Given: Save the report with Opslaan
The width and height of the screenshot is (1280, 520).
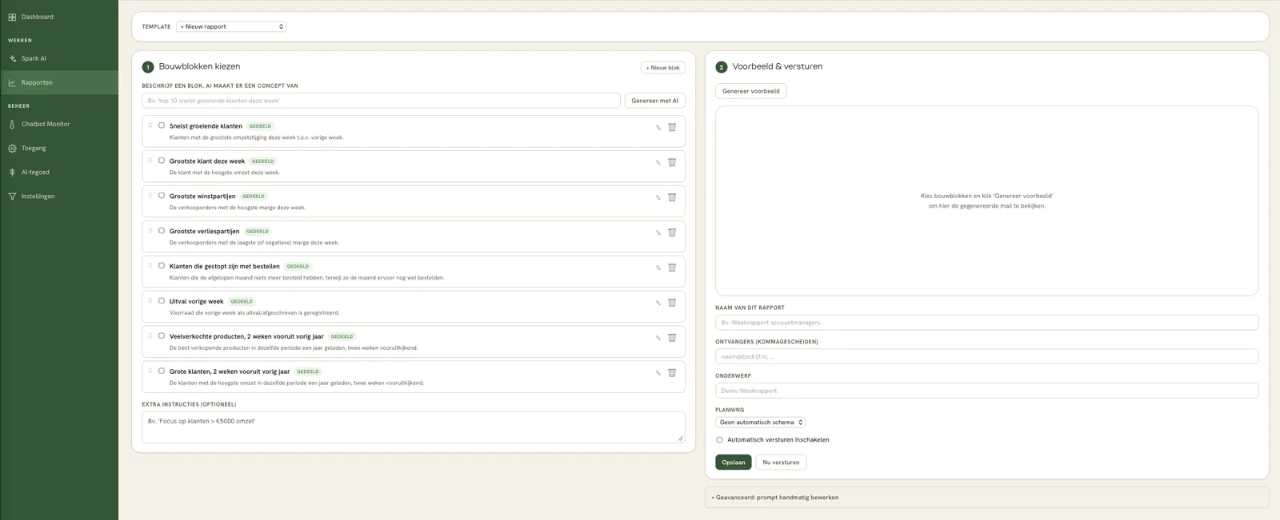Looking at the screenshot, I should 734,462.
